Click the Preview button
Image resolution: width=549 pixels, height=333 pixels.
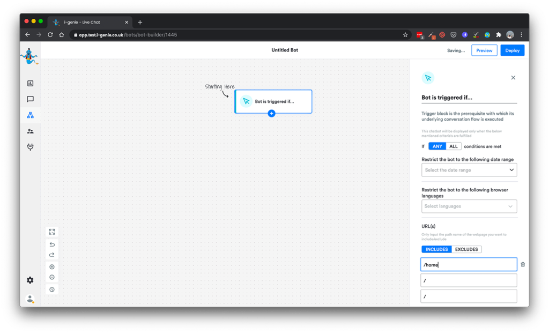click(x=484, y=50)
